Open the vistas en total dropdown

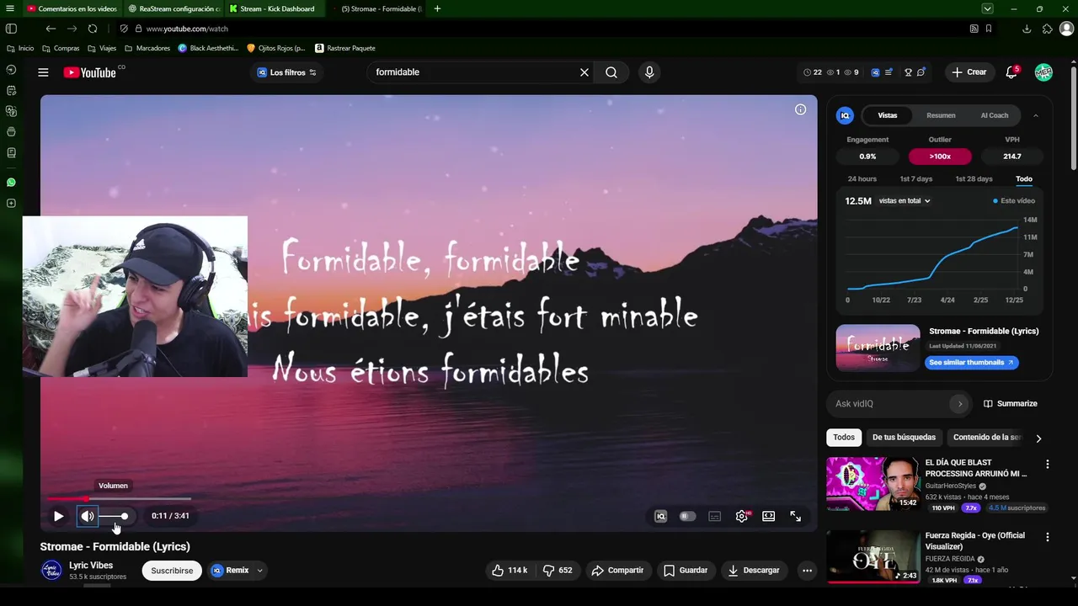(x=905, y=201)
